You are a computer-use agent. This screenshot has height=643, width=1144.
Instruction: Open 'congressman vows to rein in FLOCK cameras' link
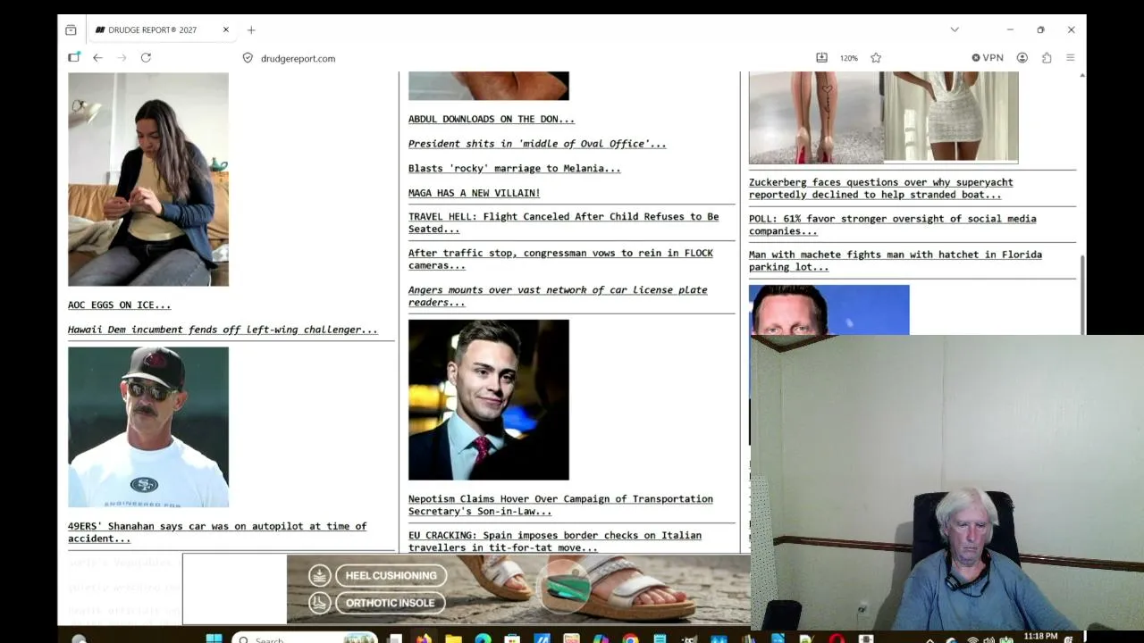(x=560, y=259)
